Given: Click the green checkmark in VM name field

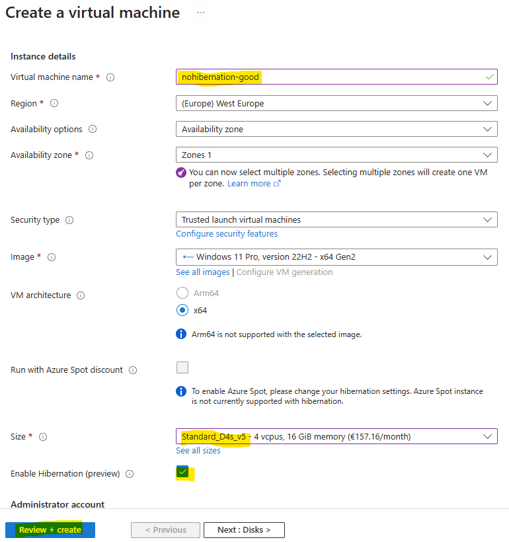Looking at the screenshot, I should (x=489, y=77).
